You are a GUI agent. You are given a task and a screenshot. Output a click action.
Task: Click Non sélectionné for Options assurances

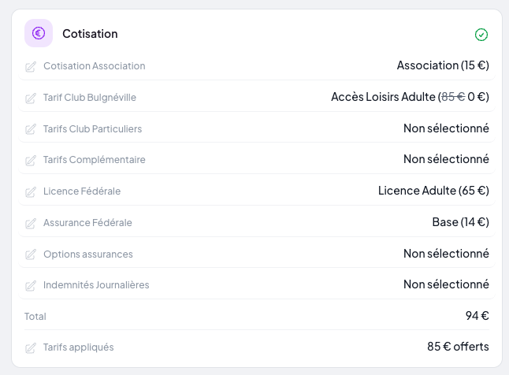pyautogui.click(x=446, y=254)
